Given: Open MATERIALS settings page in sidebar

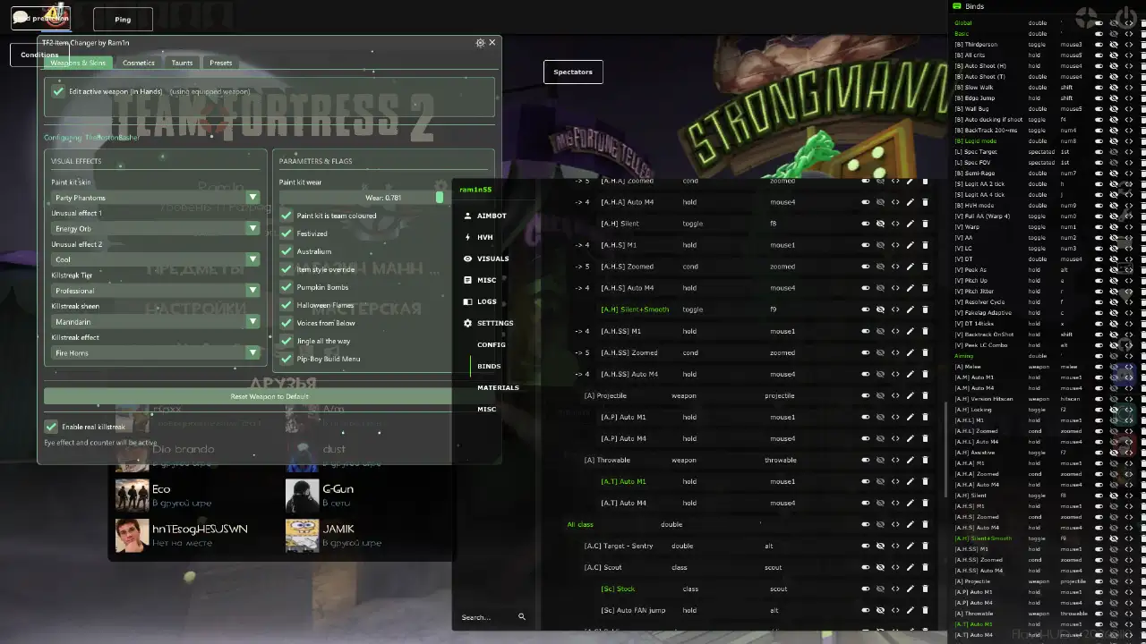Looking at the screenshot, I should coord(498,387).
